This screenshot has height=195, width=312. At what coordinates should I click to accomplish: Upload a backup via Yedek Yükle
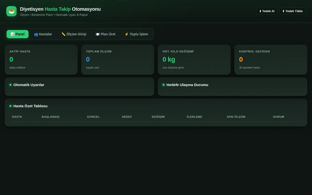click(x=292, y=11)
